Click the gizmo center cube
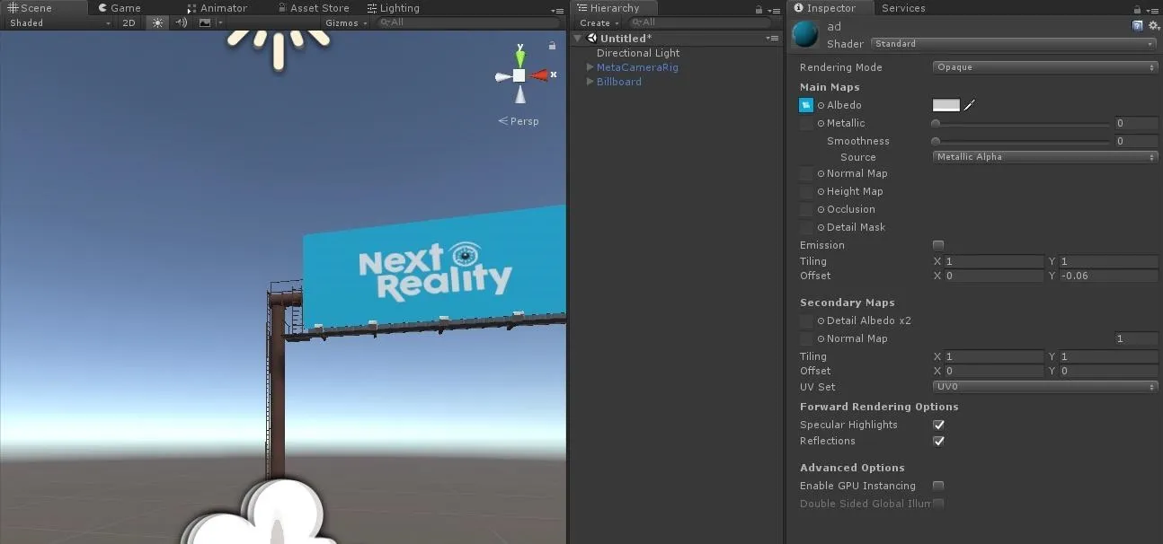 pos(519,75)
